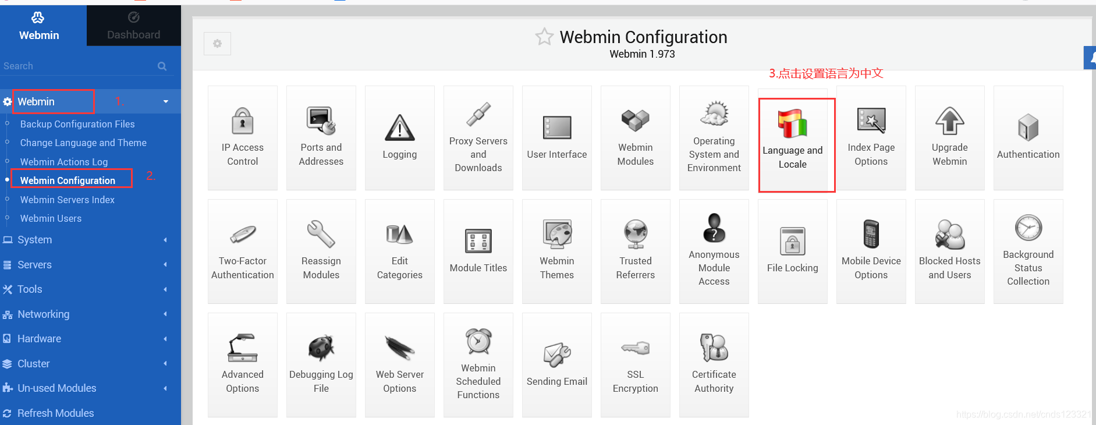
Task: Open Debugging Log File
Action: click(x=321, y=365)
